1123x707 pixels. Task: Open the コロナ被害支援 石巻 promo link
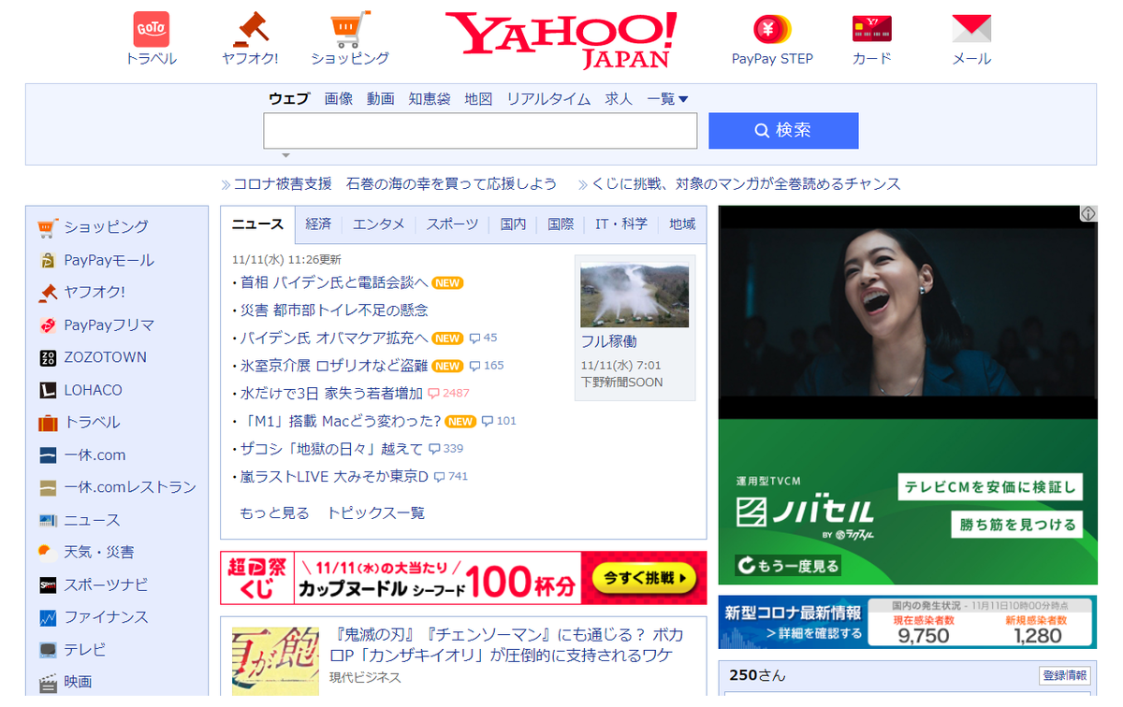(x=395, y=183)
